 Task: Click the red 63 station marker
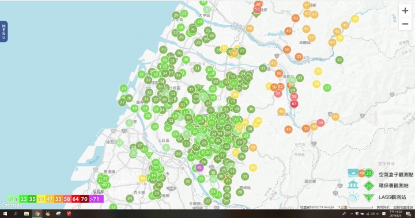click(294, 104)
